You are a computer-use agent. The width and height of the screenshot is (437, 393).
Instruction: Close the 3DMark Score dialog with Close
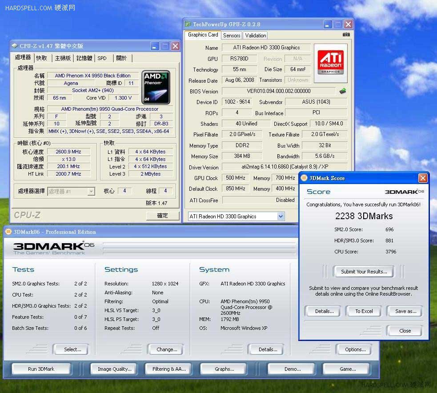click(x=405, y=331)
